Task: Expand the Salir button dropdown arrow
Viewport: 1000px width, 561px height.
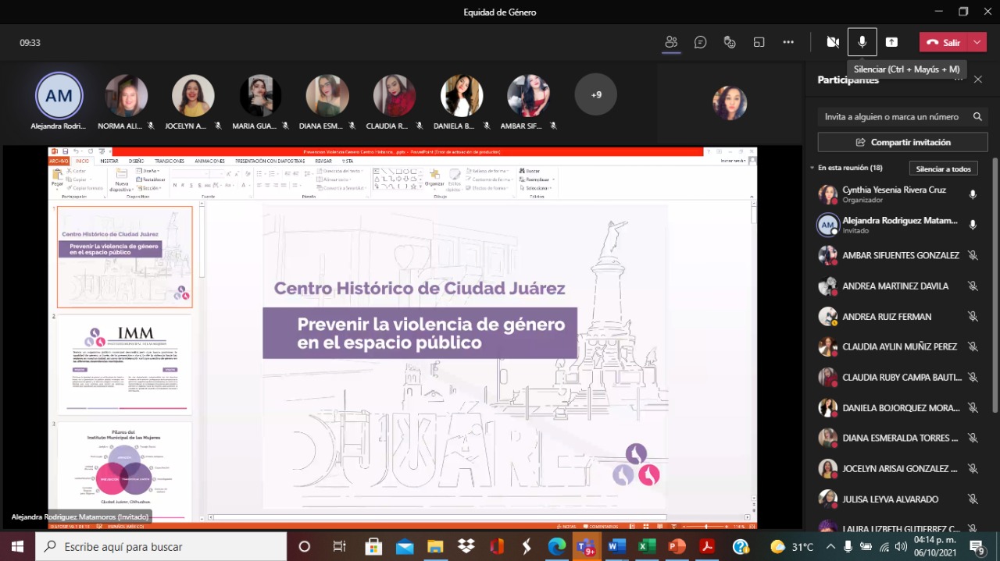Action: click(978, 42)
